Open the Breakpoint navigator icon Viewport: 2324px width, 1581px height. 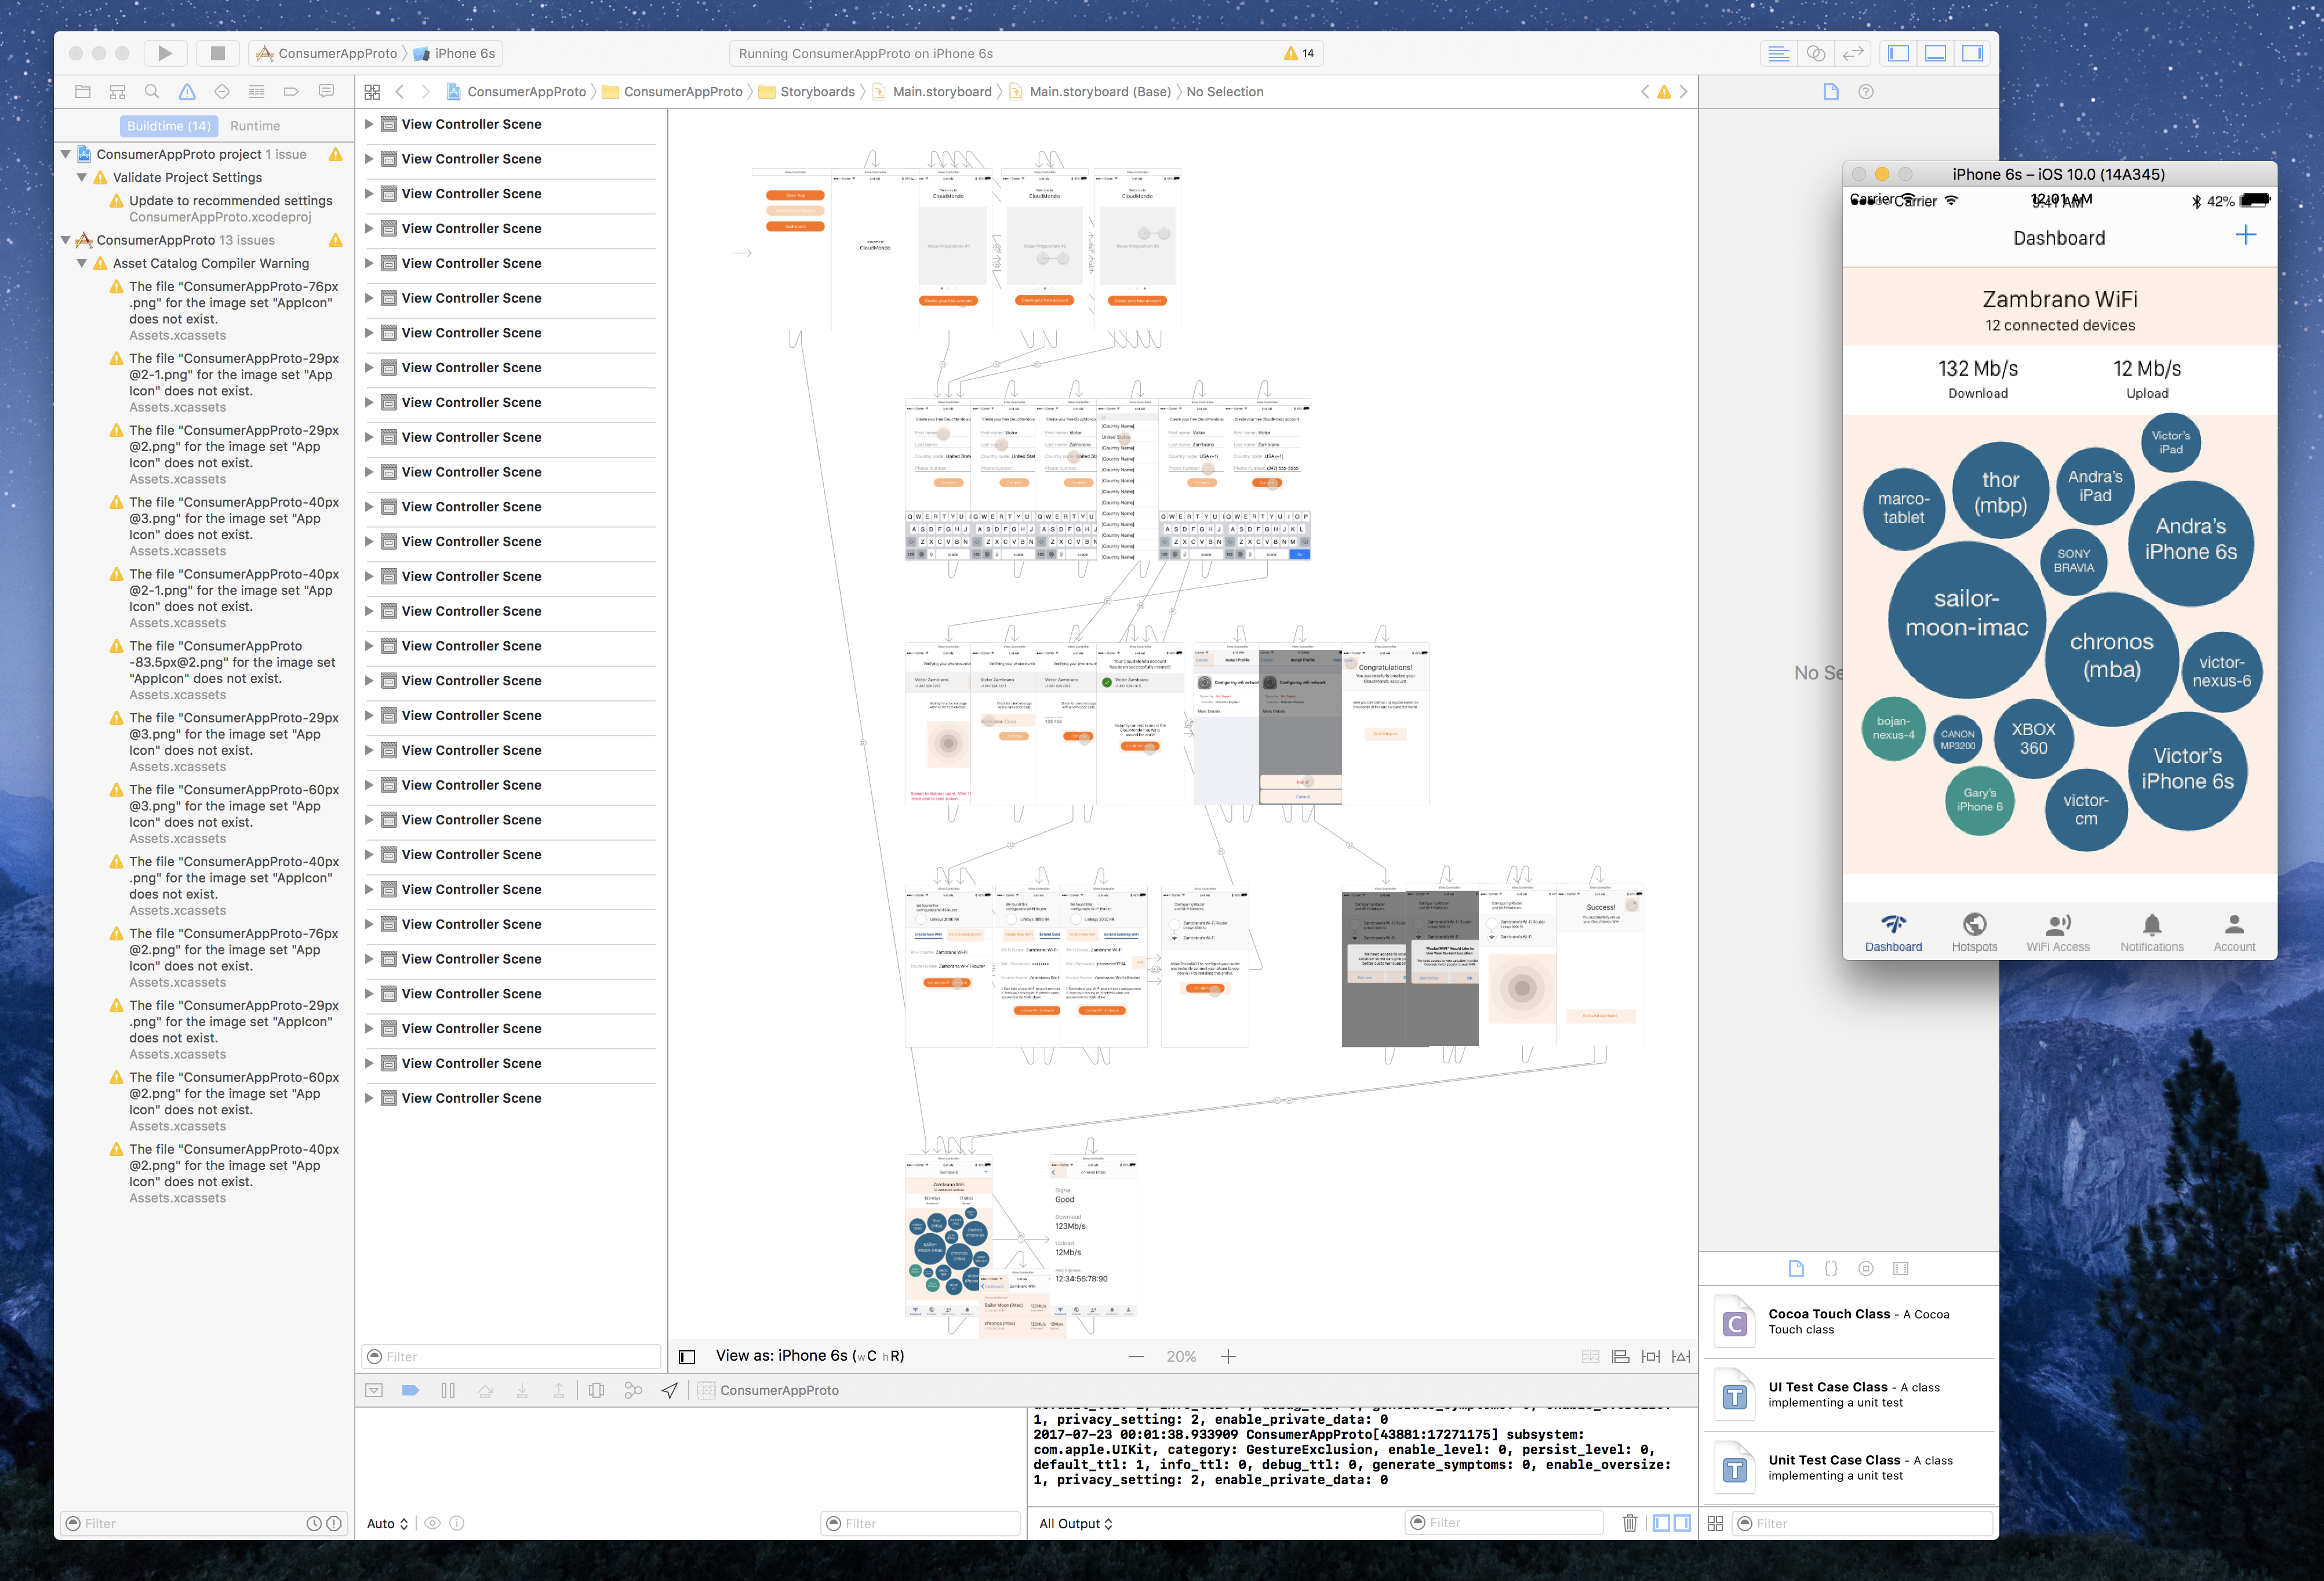(x=291, y=91)
